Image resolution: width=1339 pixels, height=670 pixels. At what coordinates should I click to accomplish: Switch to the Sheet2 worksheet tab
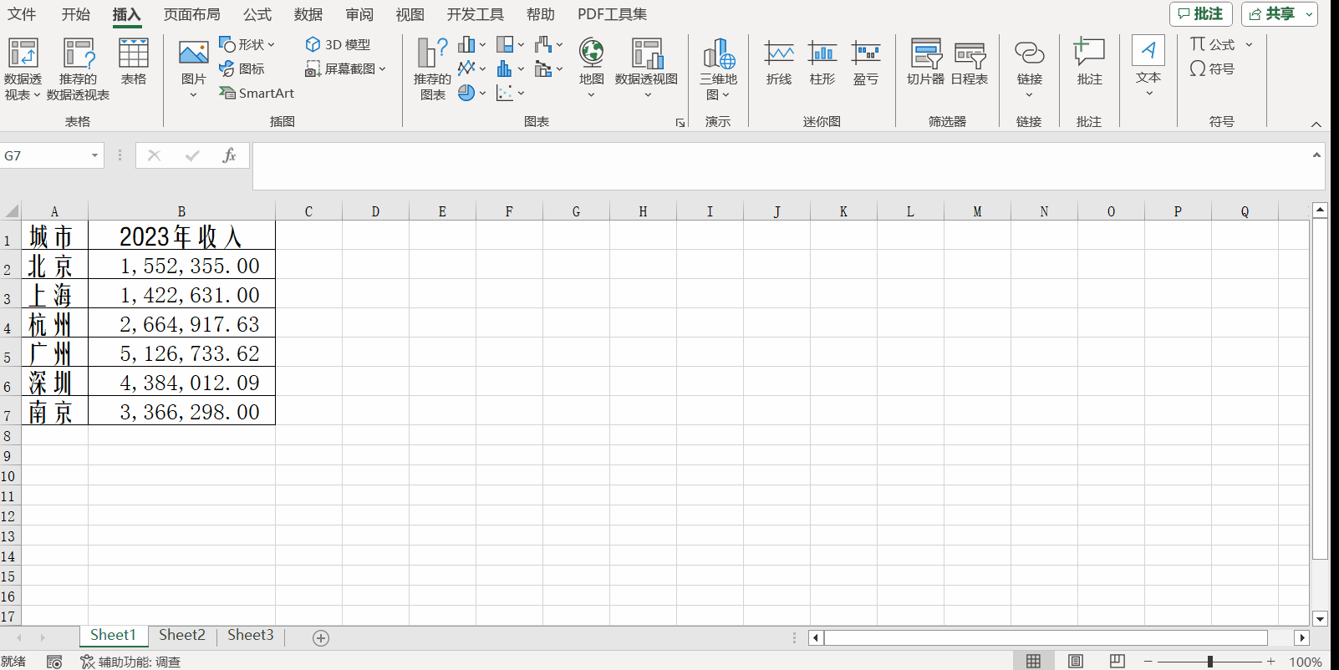[x=181, y=635]
